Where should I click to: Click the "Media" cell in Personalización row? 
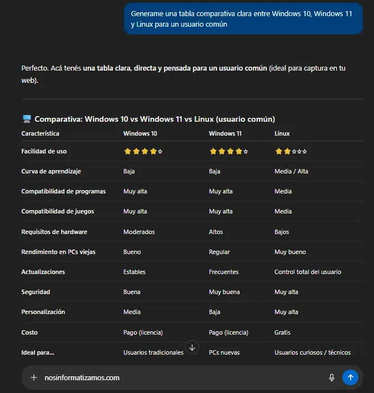[132, 312]
